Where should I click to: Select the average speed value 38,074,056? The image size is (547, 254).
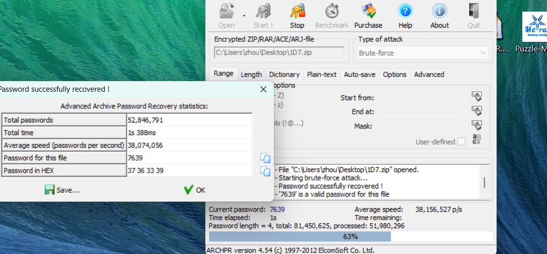point(189,145)
